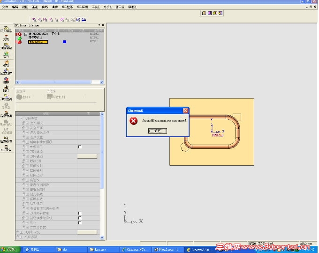Click parameter table vertical scrollbar thumb

(102, 153)
